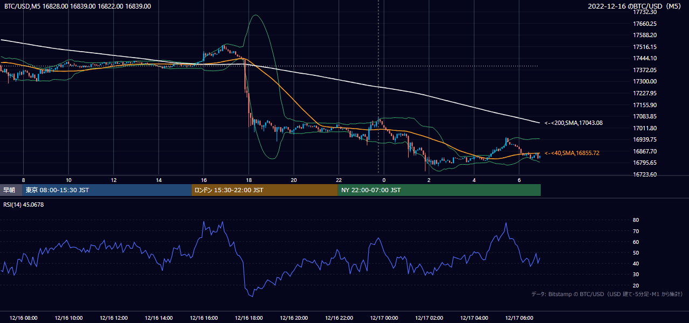This screenshot has width=689, height=323.
Task: Click hour tick 8 under price chart
Action: click(23, 180)
